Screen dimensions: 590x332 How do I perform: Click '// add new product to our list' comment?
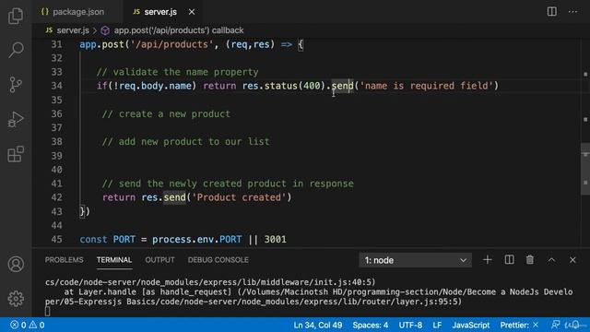185,142
